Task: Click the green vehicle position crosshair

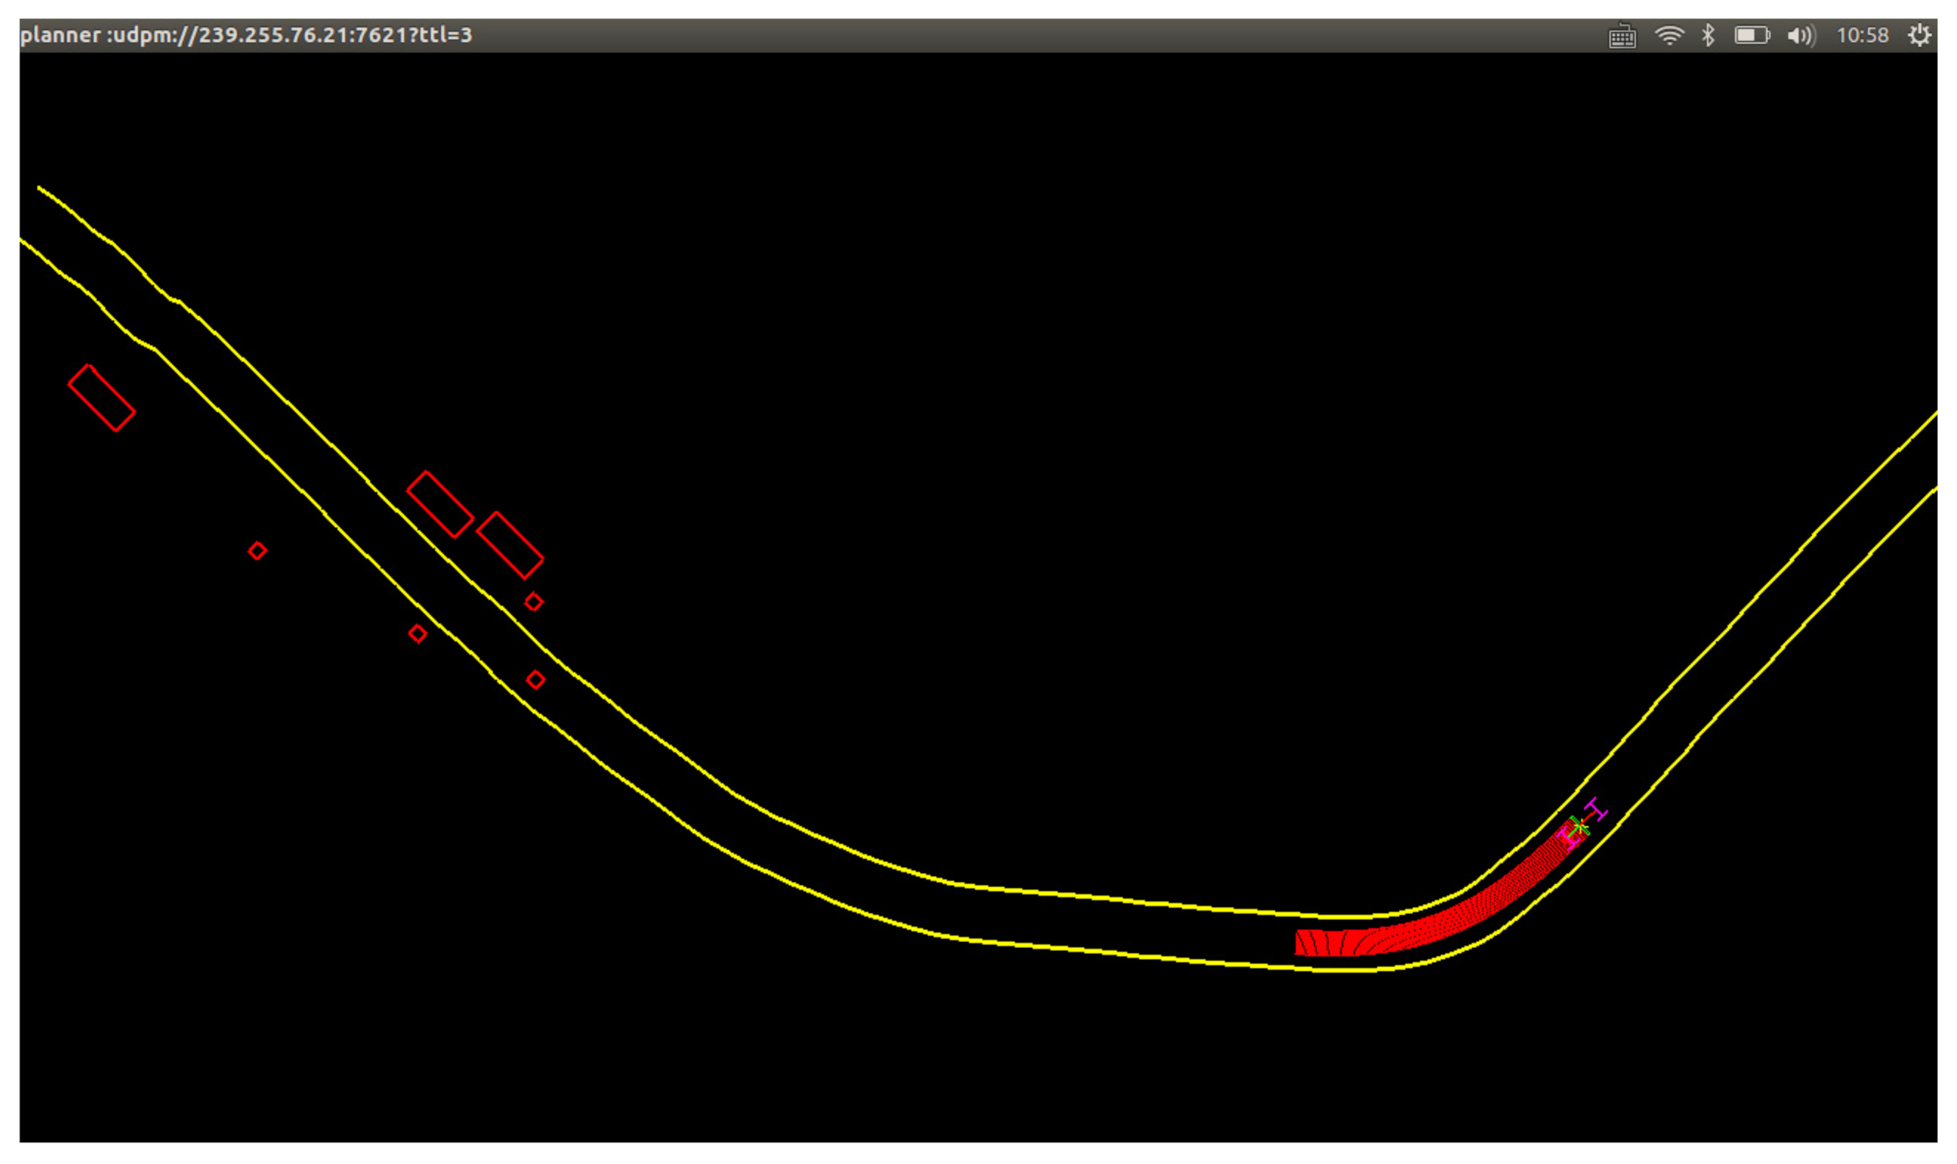Action: coord(1579,825)
